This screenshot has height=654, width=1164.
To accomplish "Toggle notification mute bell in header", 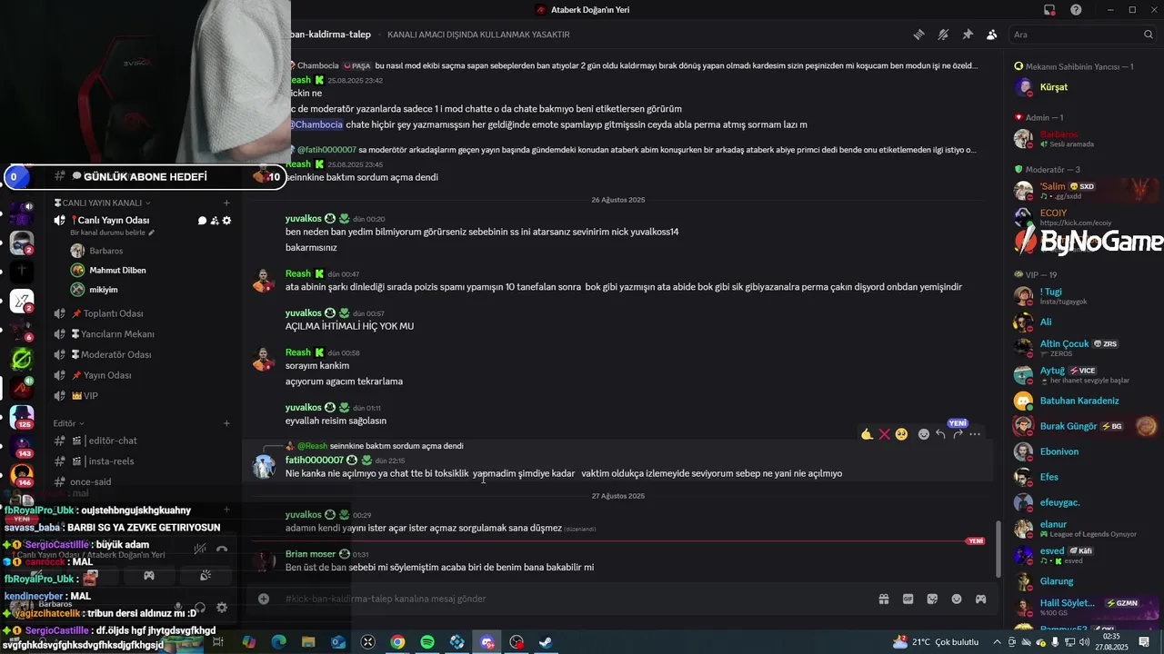I will tap(943, 35).
